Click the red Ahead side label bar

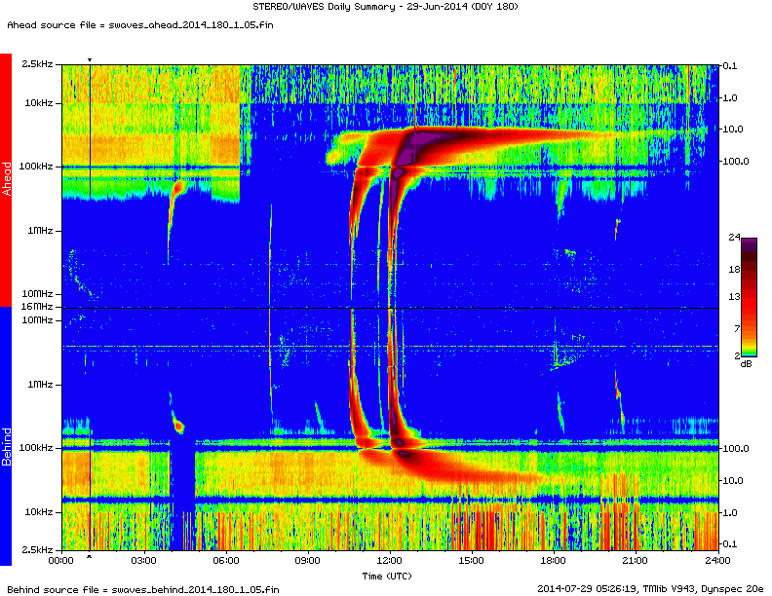click(x=6, y=179)
